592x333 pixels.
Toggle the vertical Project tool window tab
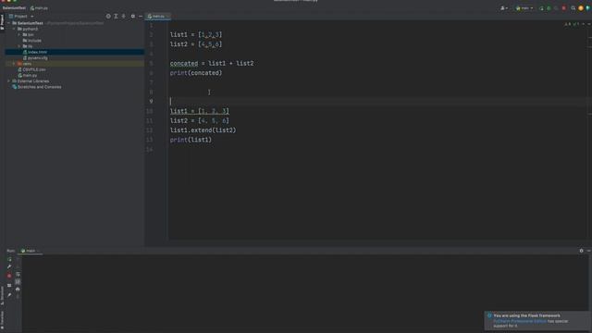(2, 22)
